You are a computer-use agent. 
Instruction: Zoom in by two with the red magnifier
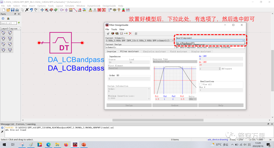click(51, 10)
